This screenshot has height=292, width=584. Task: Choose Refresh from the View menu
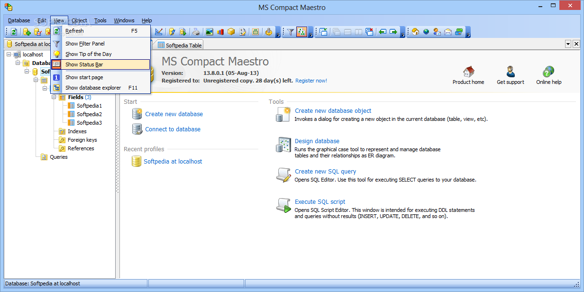point(100,31)
